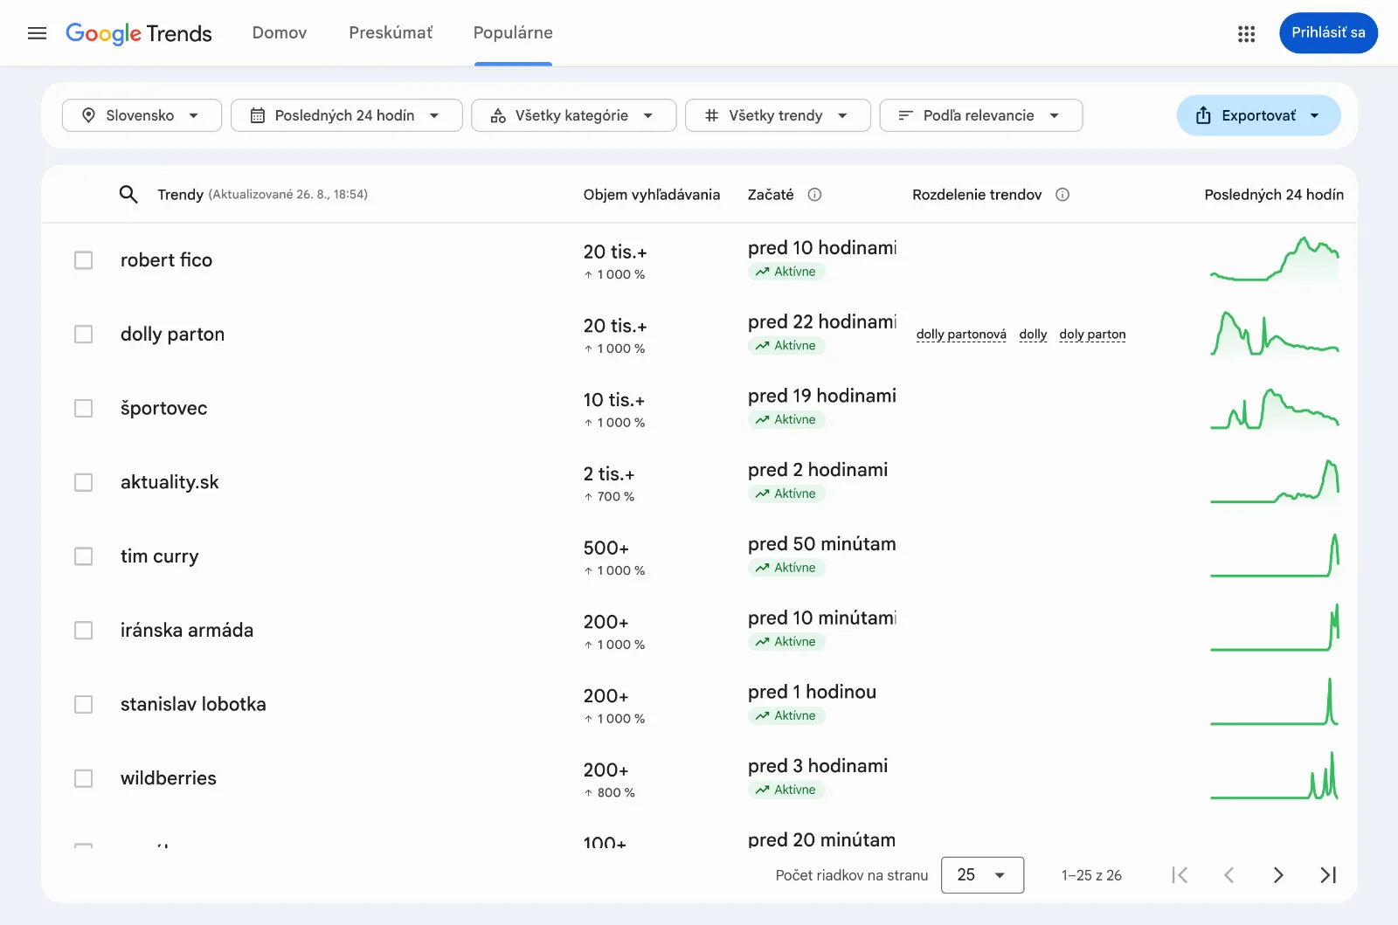Go to the next page of results
1398x925 pixels.
[1278, 874]
